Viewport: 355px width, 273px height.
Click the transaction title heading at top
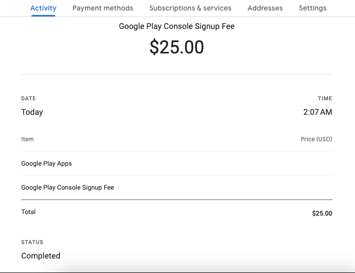click(177, 26)
